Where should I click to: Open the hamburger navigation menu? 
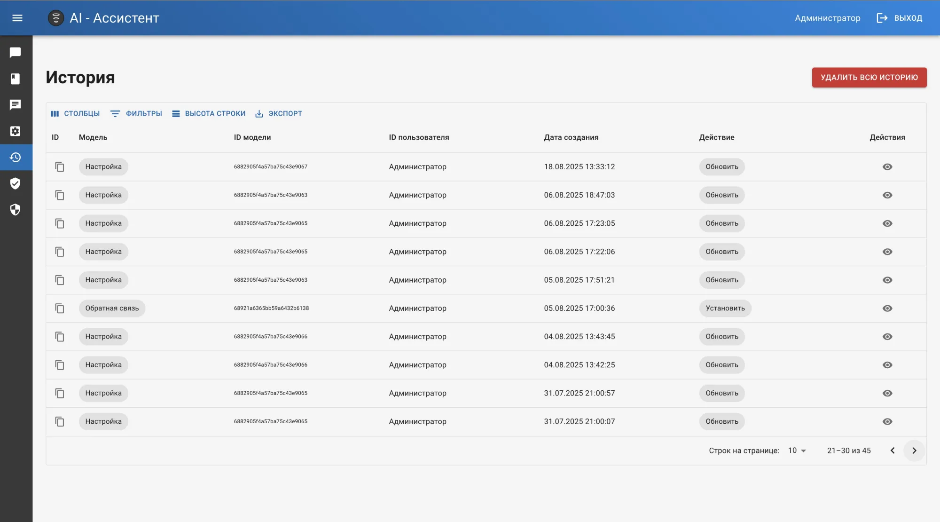pyautogui.click(x=17, y=18)
